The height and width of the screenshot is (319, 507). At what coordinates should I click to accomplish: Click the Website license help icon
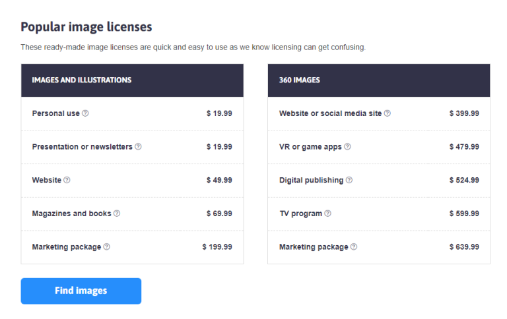coord(67,180)
